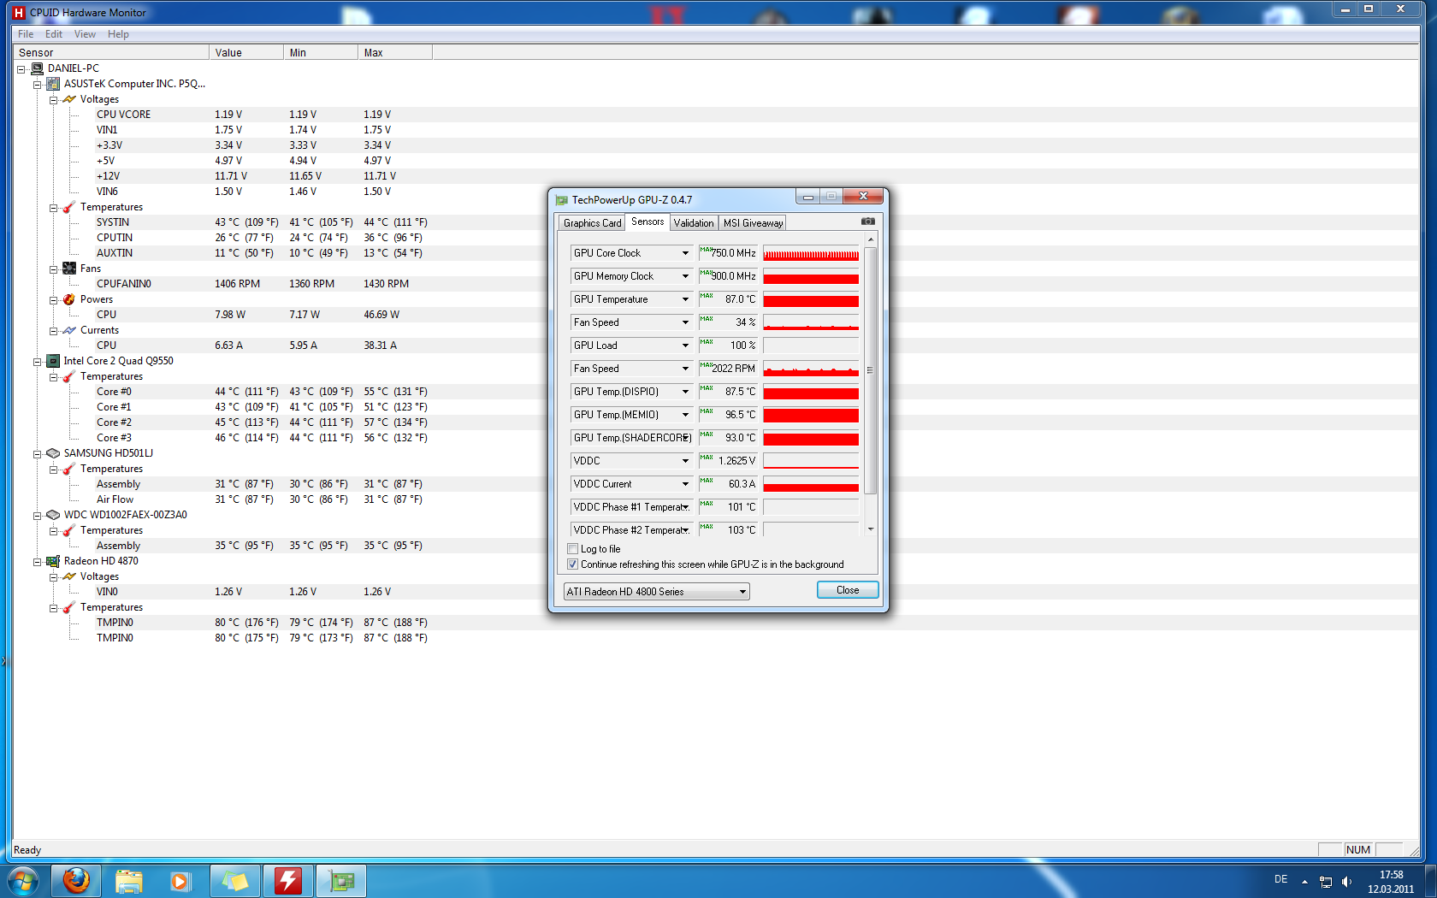The width and height of the screenshot is (1437, 898).
Task: Open Windows Explorer from the taskbar
Action: 129,881
